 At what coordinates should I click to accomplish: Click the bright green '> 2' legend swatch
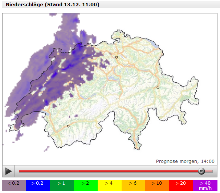pyautogui.click(x=86, y=185)
